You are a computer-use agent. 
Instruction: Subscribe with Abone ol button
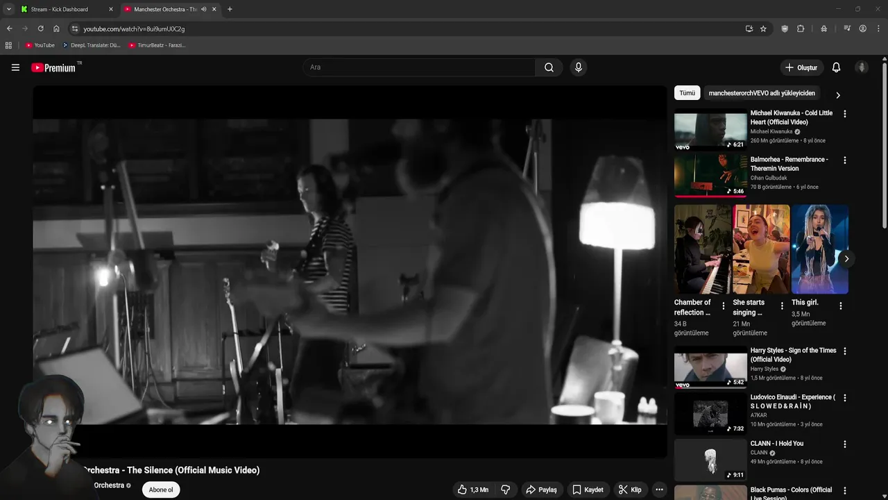(x=161, y=490)
